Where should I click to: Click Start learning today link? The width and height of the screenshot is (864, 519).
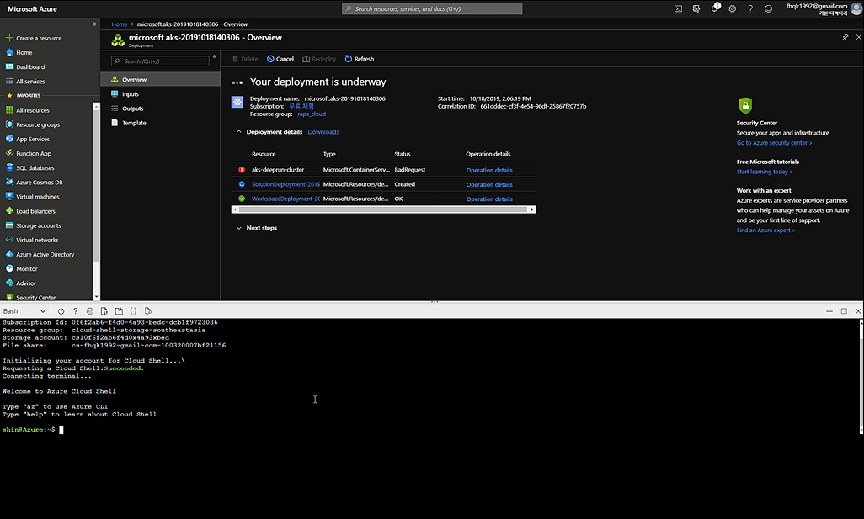tap(765, 172)
